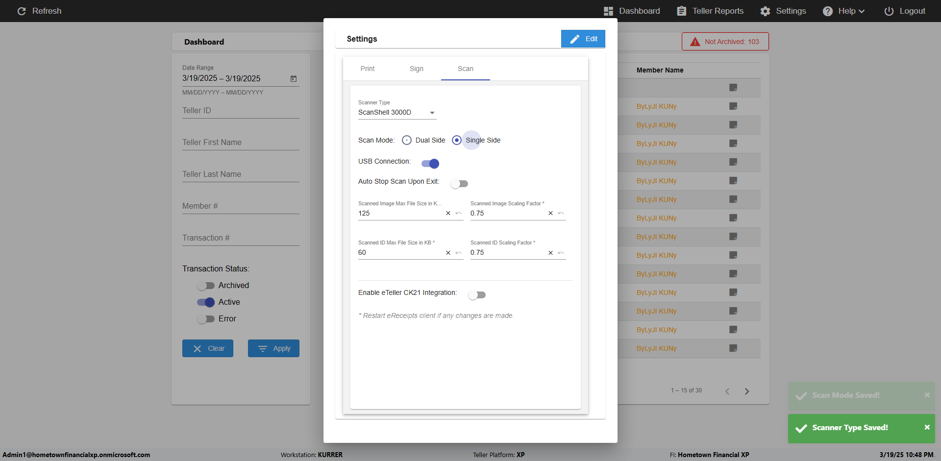Undo Scanned ID Scaling Factor change
Screen dimensions: 941x461
(x=561, y=253)
